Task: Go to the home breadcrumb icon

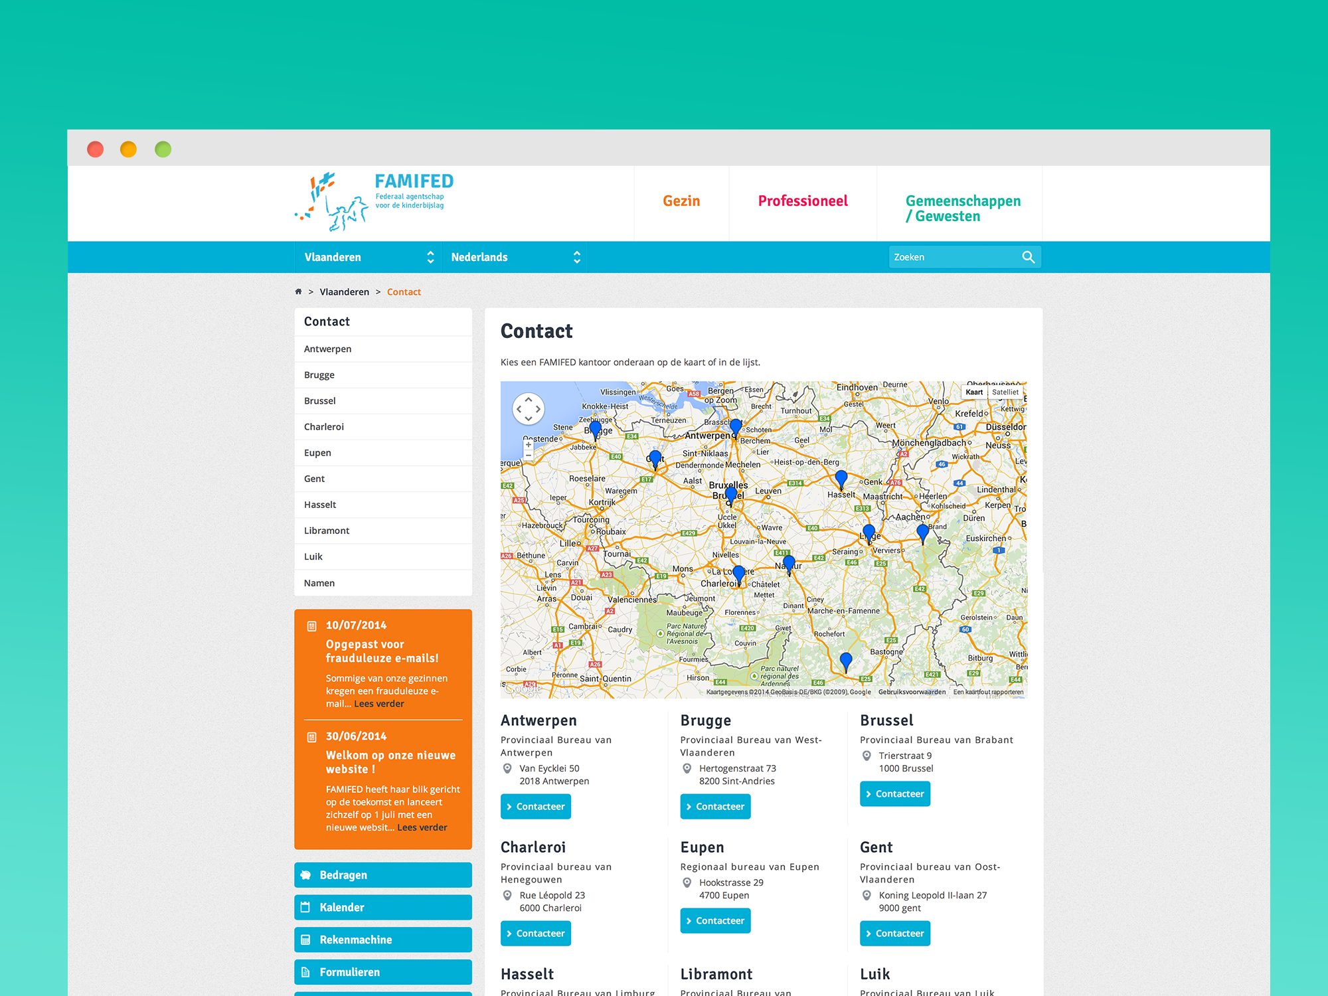Action: coord(298,291)
